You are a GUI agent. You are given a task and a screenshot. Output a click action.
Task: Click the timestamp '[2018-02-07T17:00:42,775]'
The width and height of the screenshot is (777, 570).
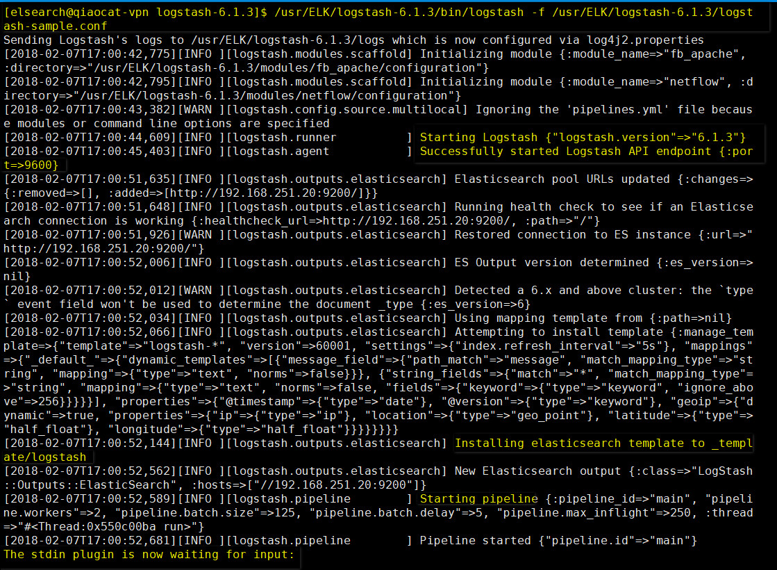coord(90,54)
